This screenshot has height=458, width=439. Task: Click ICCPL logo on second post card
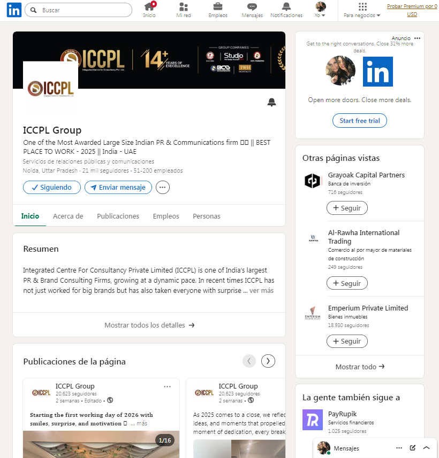coord(205,393)
